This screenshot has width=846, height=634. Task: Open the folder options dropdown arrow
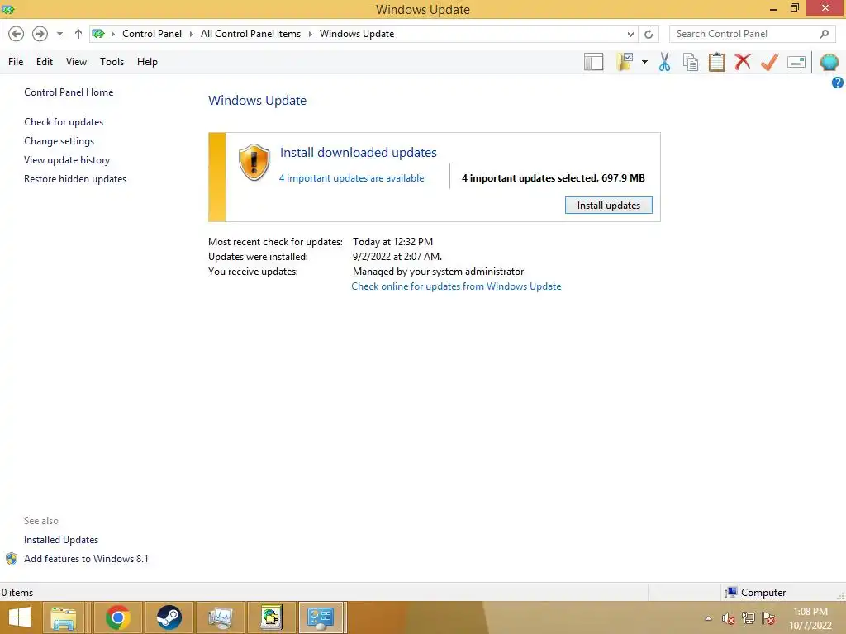(x=644, y=62)
